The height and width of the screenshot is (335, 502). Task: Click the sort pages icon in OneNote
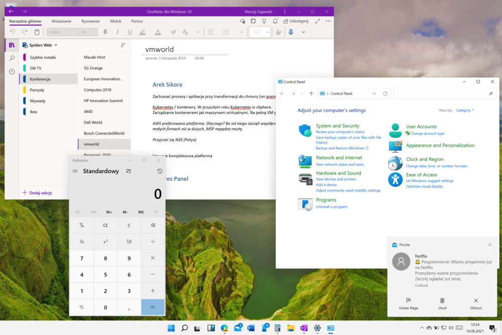click(123, 45)
